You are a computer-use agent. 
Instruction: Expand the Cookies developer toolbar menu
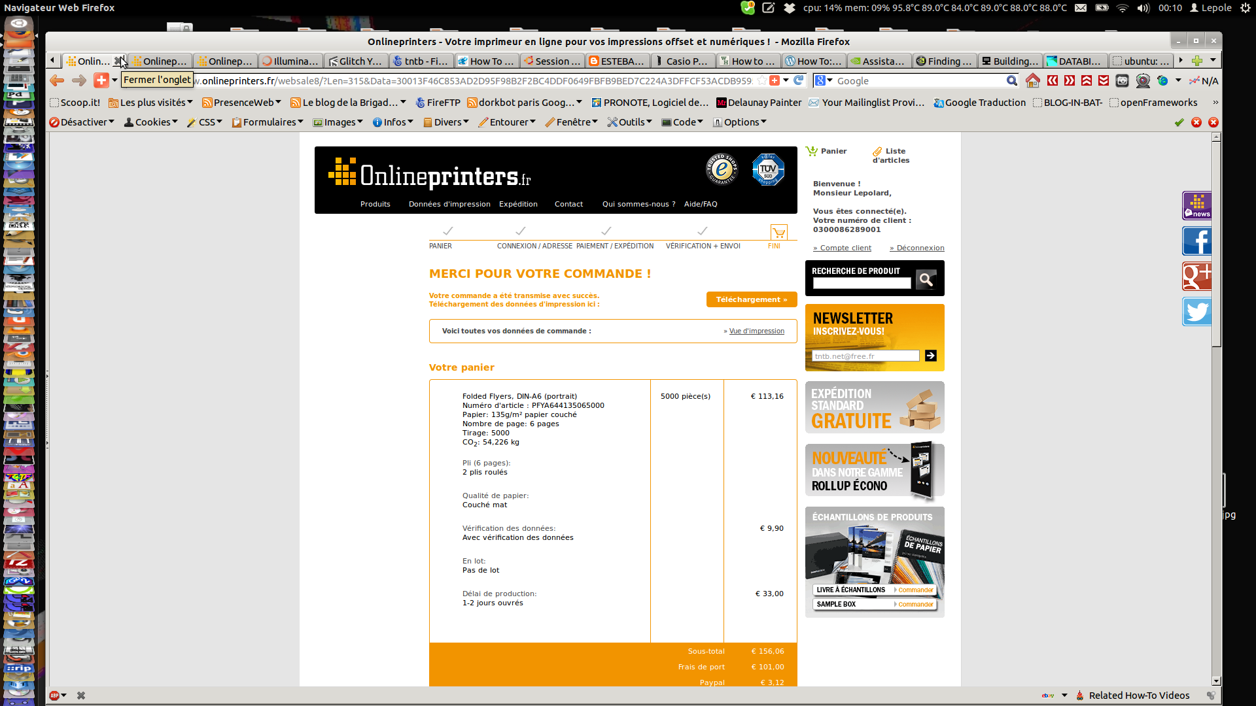(151, 122)
